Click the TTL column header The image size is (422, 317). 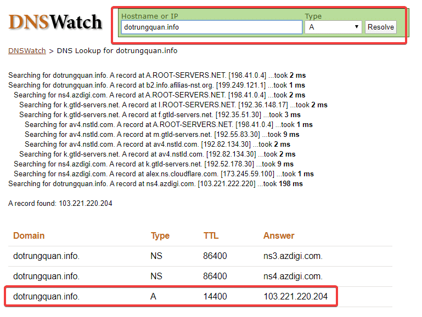211,235
